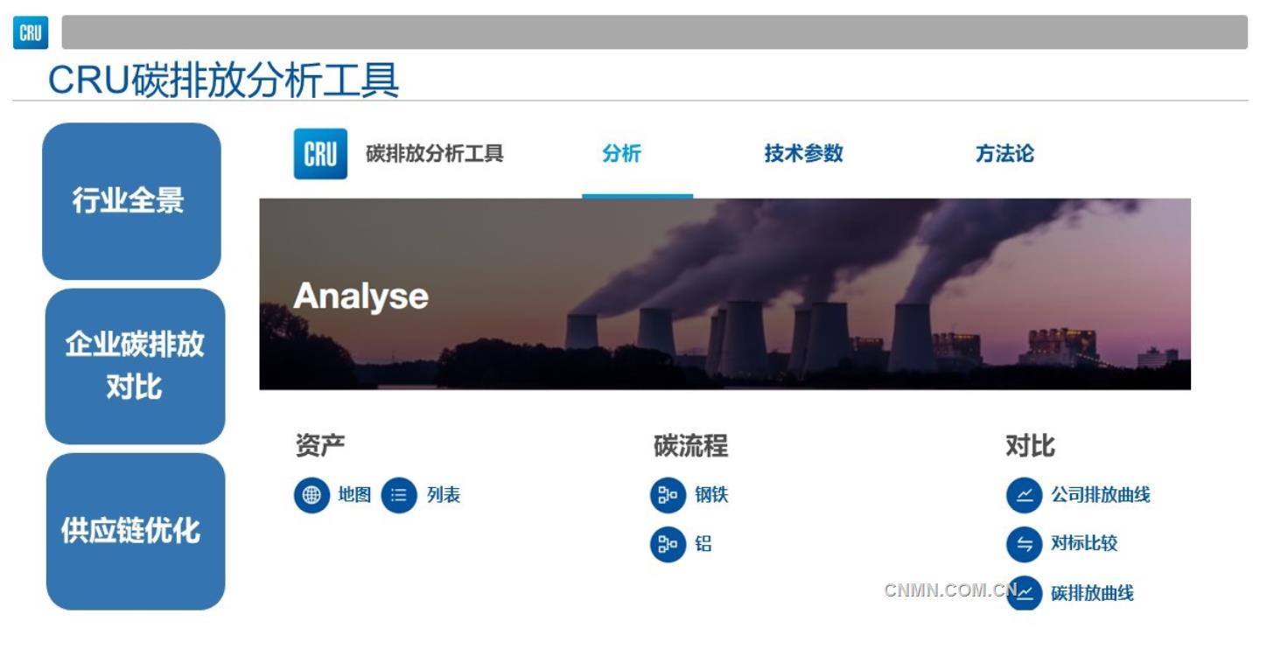
Task: Click the Analyse power plant banner image
Action: pyautogui.click(x=724, y=294)
